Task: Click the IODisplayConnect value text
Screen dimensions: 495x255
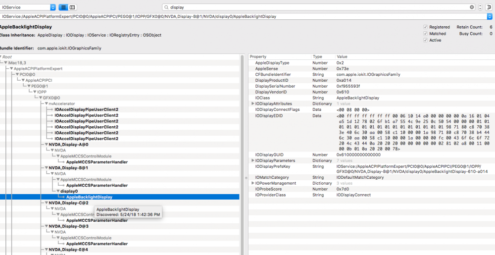Action: point(353,195)
